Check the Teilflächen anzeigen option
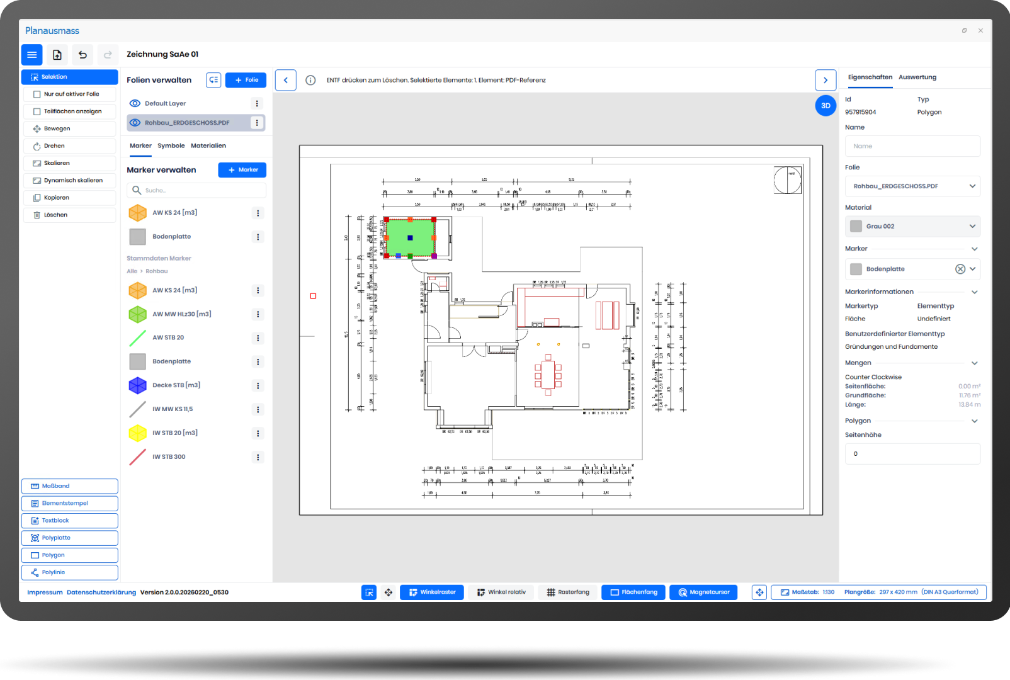Image resolution: width=1010 pixels, height=680 pixels. (x=37, y=111)
